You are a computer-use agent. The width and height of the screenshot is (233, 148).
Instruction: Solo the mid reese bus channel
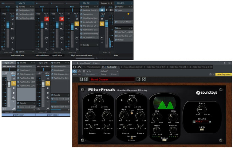pyautogui.click(x=12, y=24)
